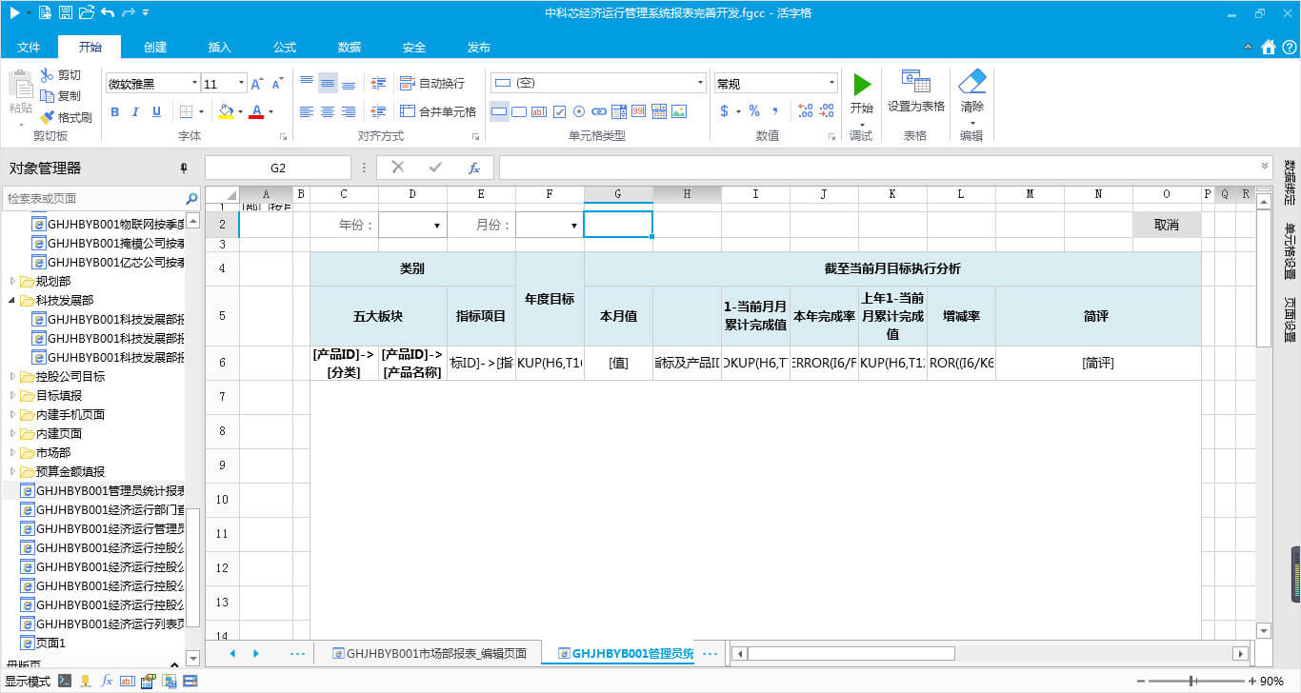
Task: Switch to the 发布 (Publish) ribbon tab
Action: pos(479,48)
